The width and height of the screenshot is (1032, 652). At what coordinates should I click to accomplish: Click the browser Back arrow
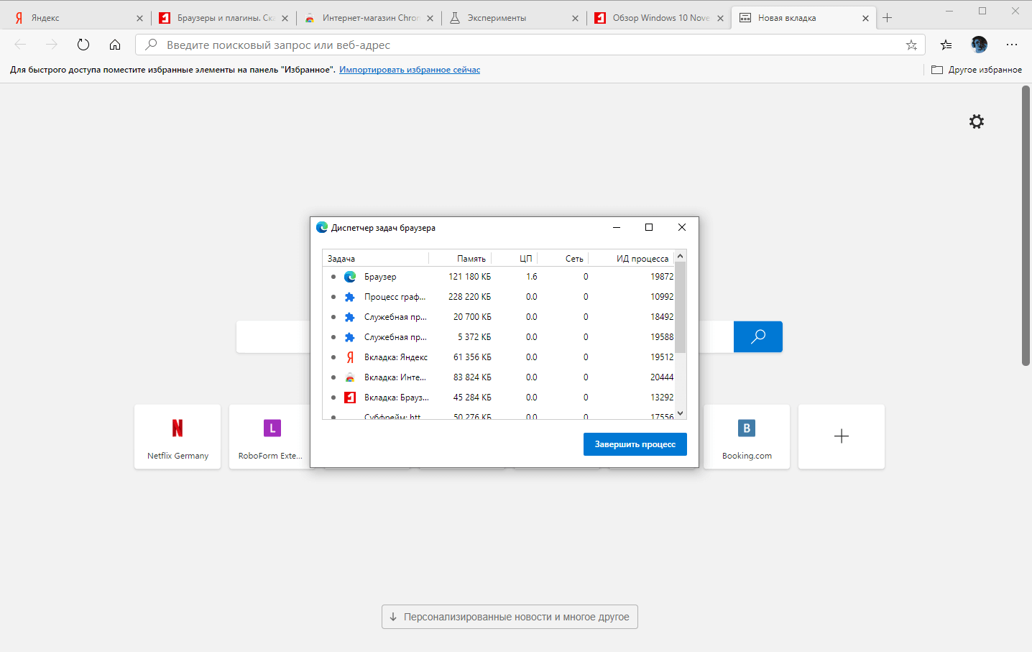click(x=20, y=45)
